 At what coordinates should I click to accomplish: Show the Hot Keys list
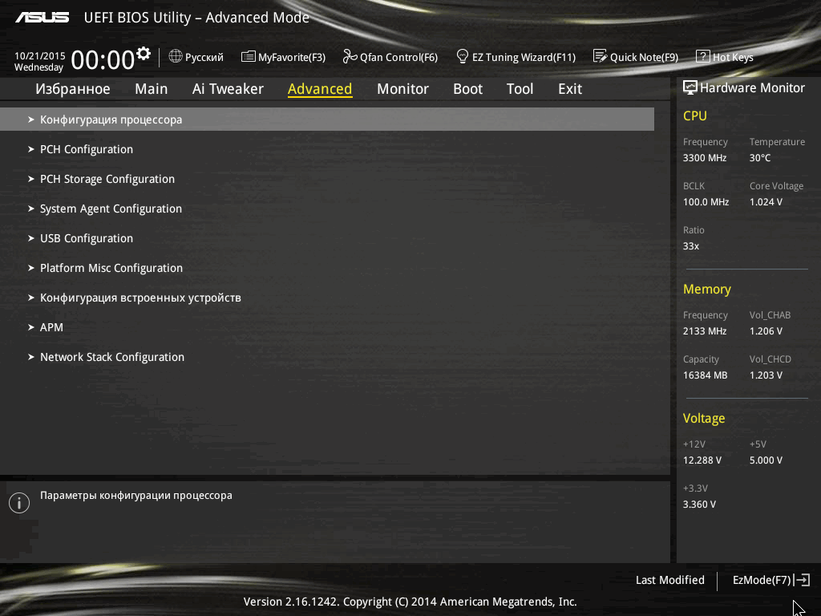(x=725, y=57)
